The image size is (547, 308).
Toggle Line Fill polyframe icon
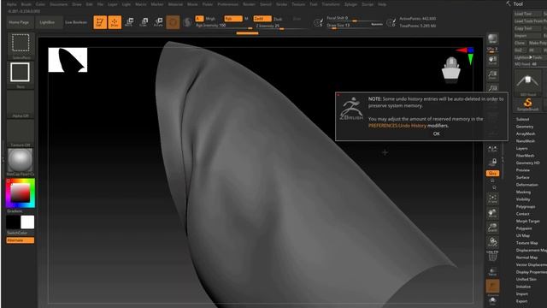[x=492, y=256]
